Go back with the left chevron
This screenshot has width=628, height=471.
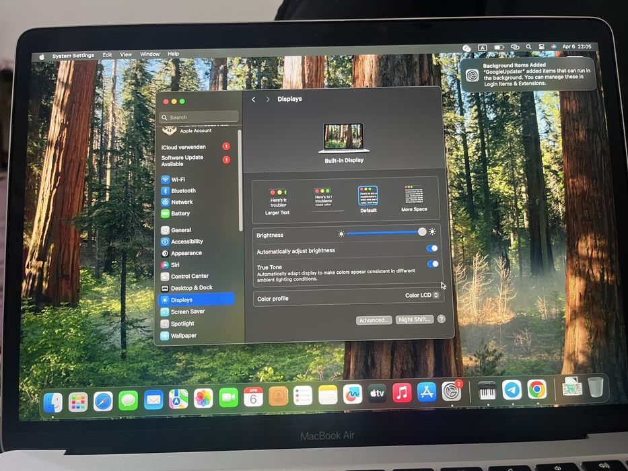click(254, 100)
